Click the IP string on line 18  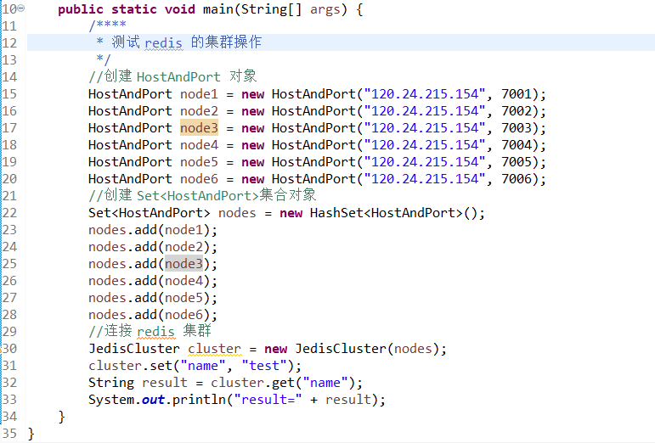click(x=425, y=145)
